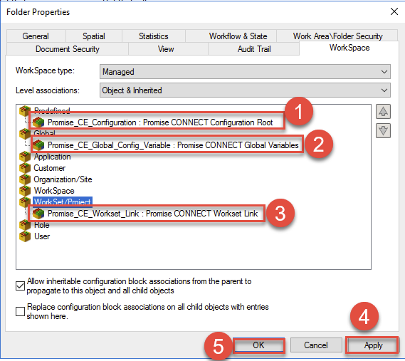Open the Spatial tab
The image size is (405, 361).
[x=93, y=36]
